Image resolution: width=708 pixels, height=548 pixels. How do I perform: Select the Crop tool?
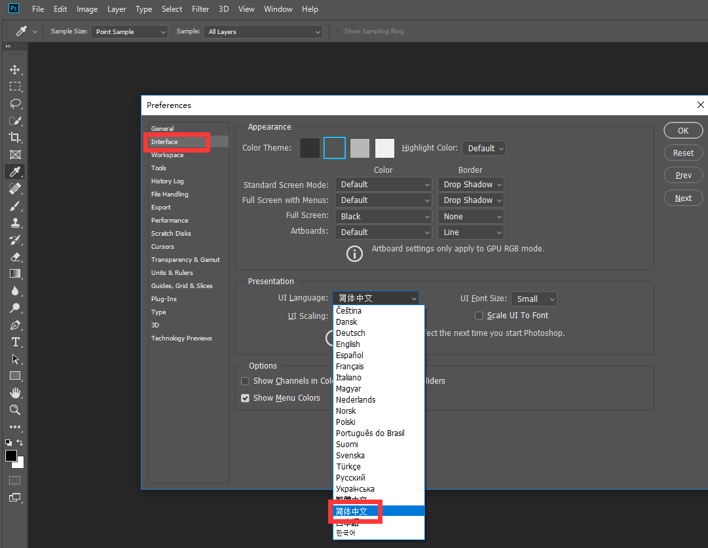click(x=14, y=137)
